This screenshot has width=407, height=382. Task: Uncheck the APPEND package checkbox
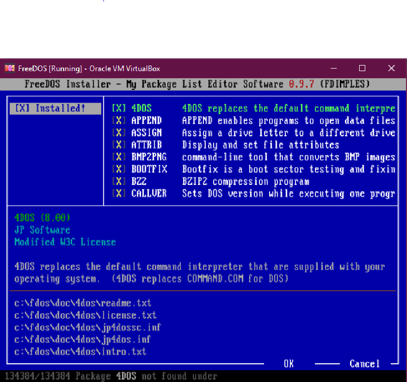119,120
